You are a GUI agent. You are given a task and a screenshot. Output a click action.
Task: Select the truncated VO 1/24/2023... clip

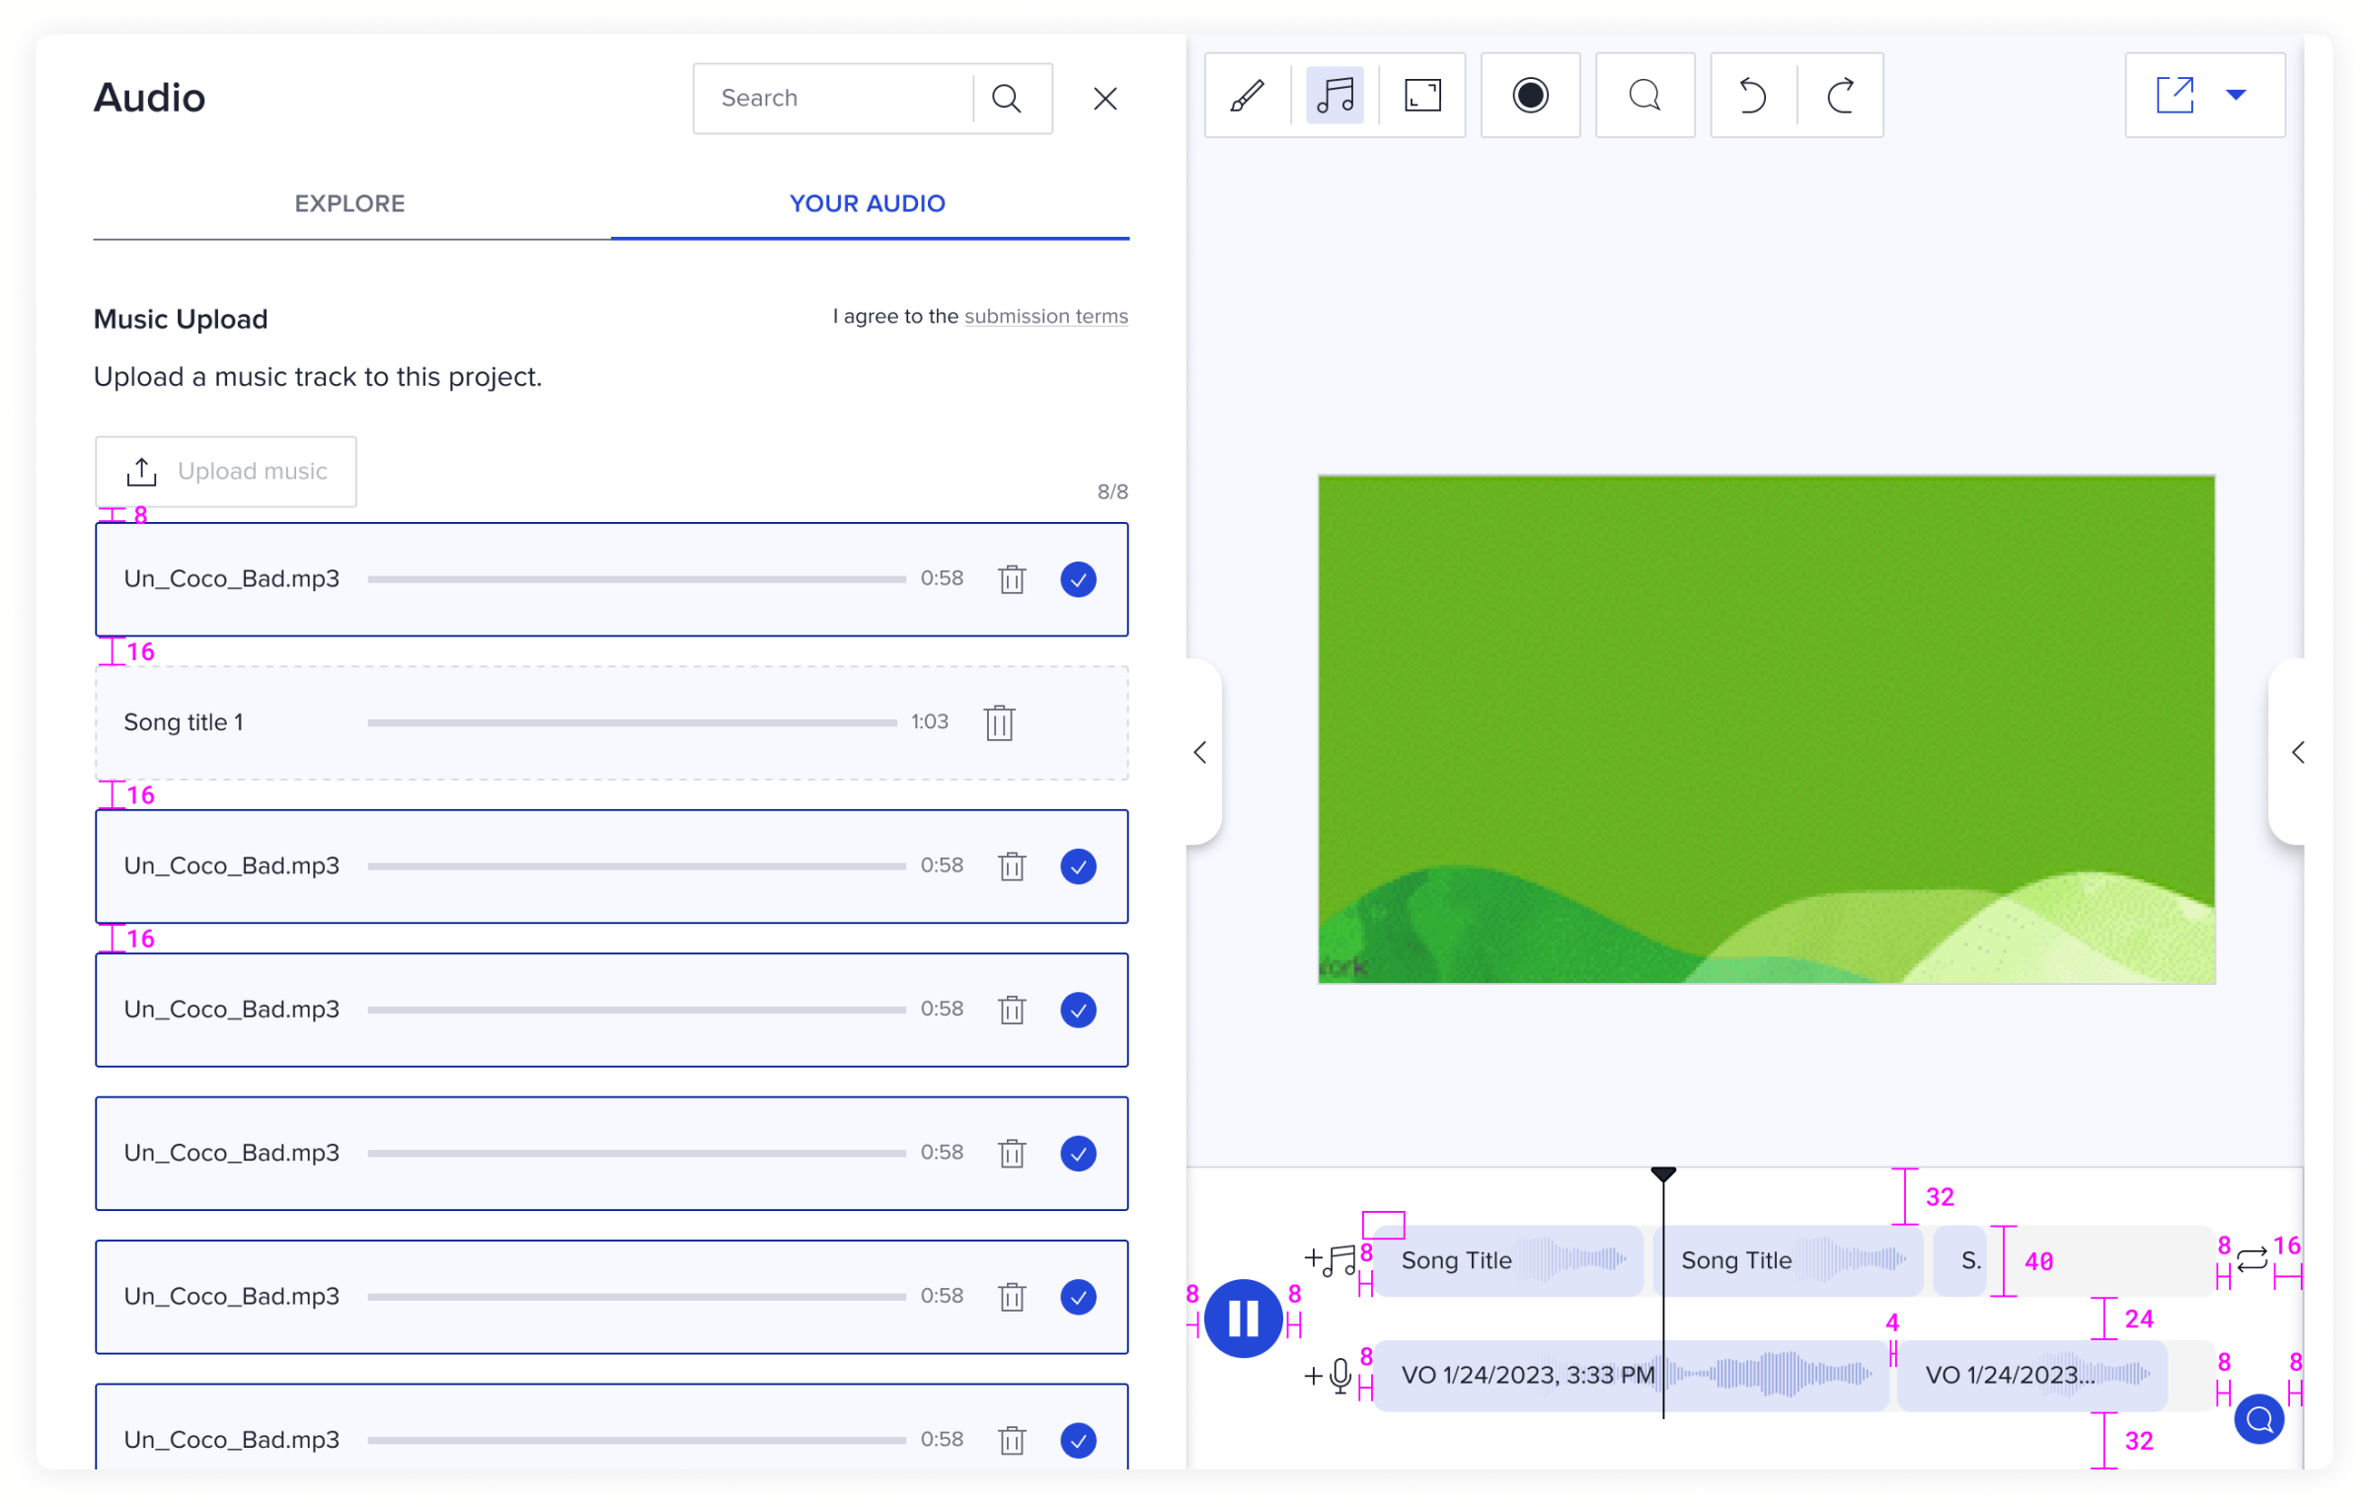point(2031,1376)
